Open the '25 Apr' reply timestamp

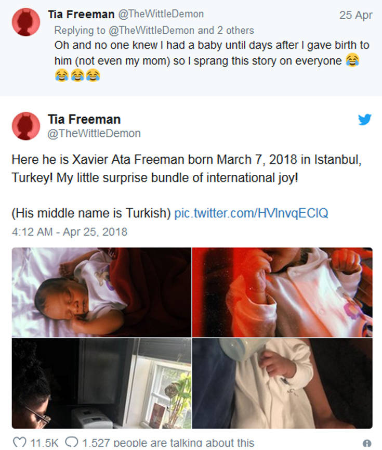click(x=355, y=15)
